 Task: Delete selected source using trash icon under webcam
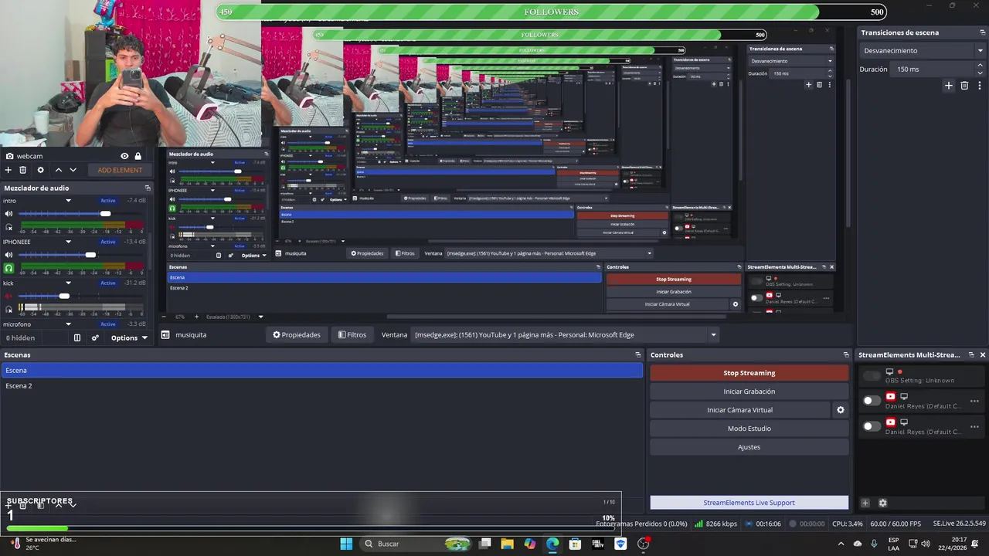point(23,170)
